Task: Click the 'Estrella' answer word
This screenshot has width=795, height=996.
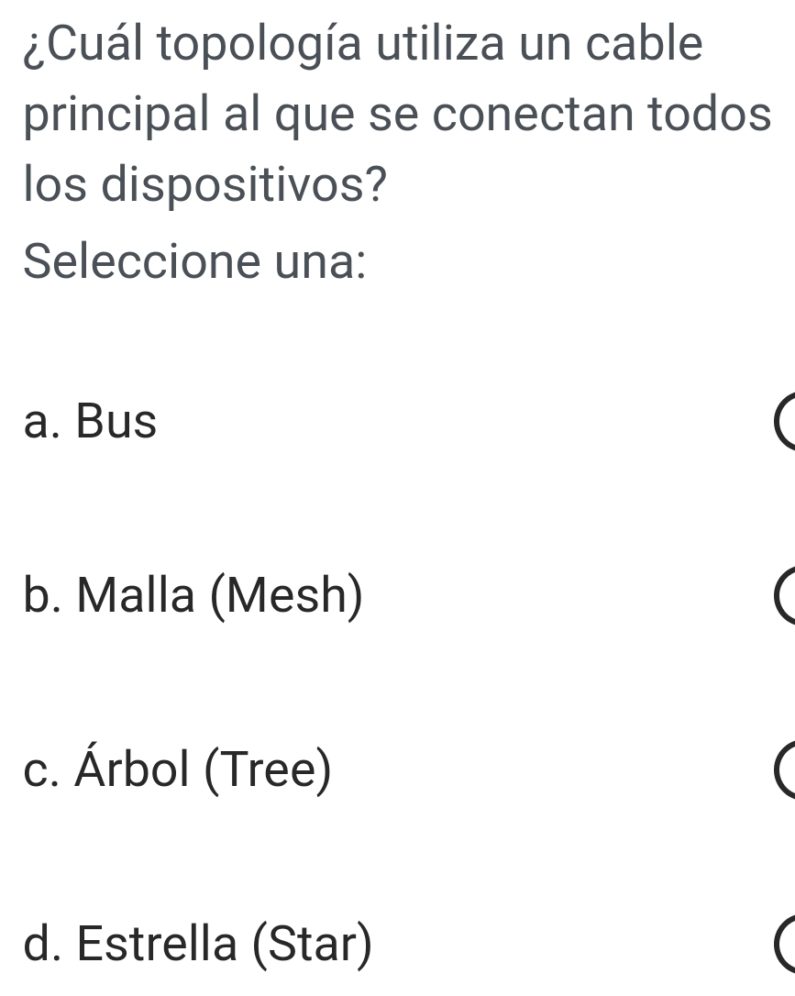Action: click(x=157, y=944)
